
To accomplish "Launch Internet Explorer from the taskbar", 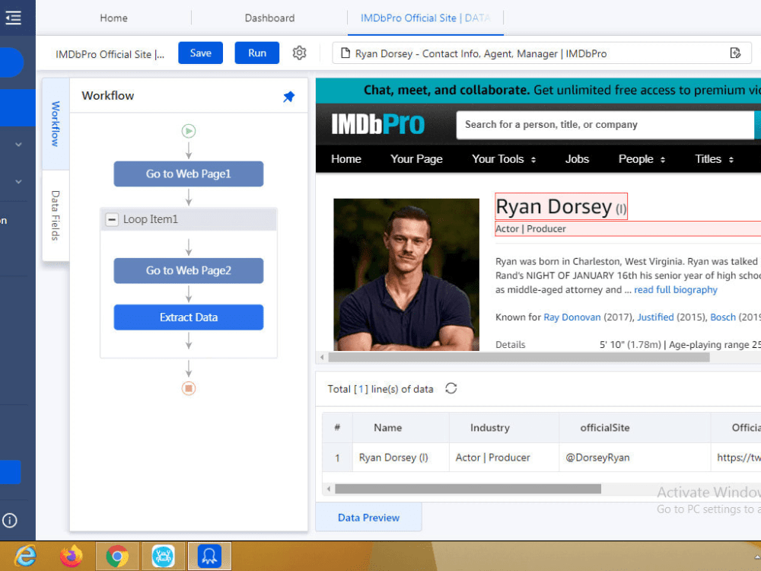I will click(x=25, y=556).
